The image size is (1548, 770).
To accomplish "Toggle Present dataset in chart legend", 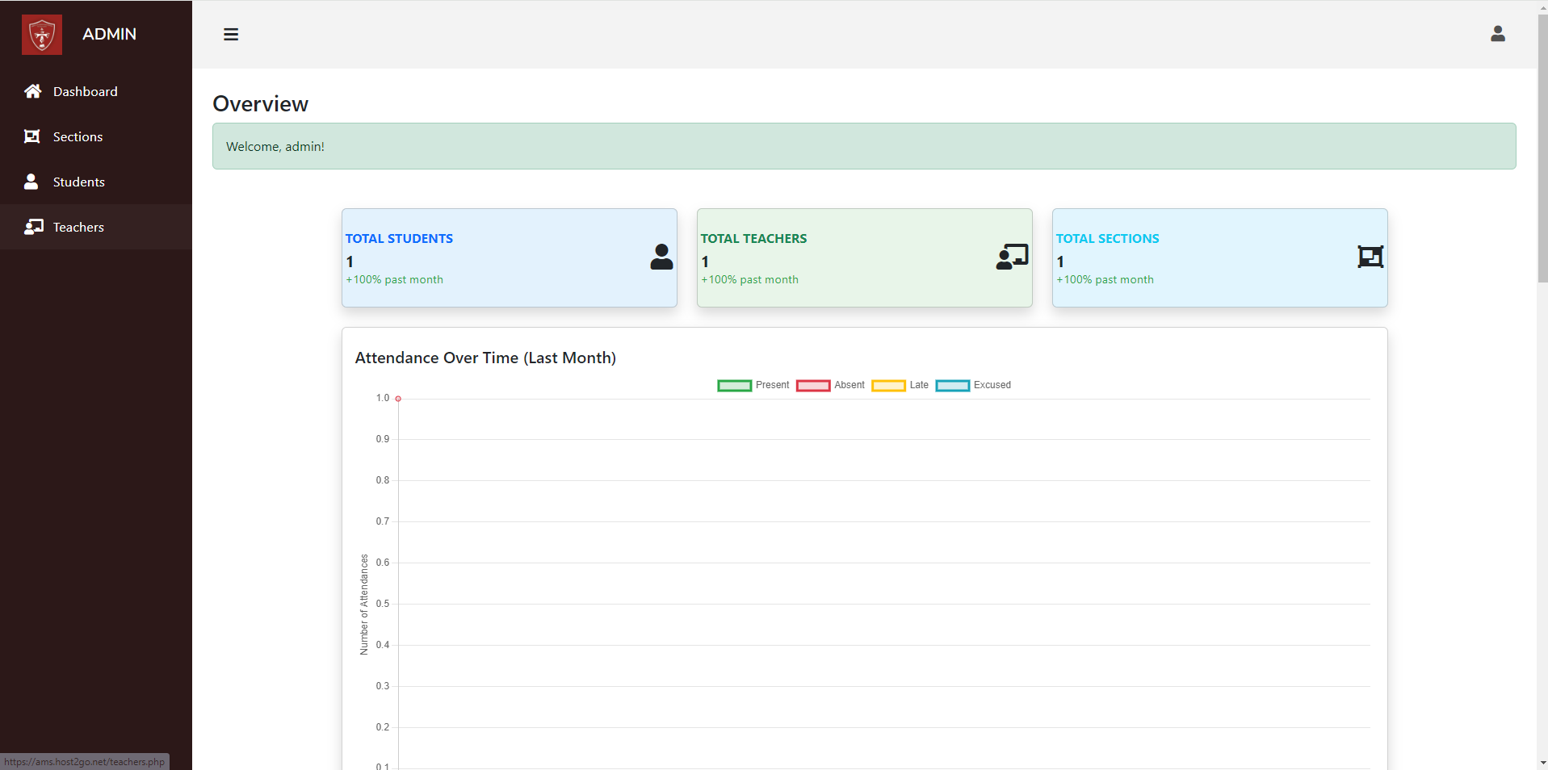I will [x=753, y=386].
